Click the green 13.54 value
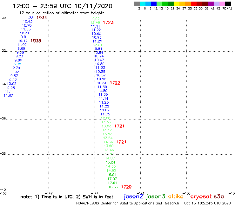The image size is (235, 206). (108, 138)
